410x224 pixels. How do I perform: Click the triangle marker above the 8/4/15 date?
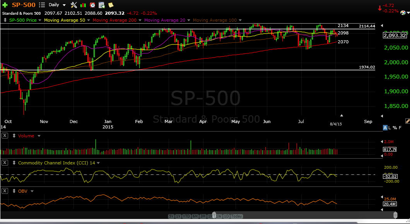pyautogui.click(x=342, y=115)
